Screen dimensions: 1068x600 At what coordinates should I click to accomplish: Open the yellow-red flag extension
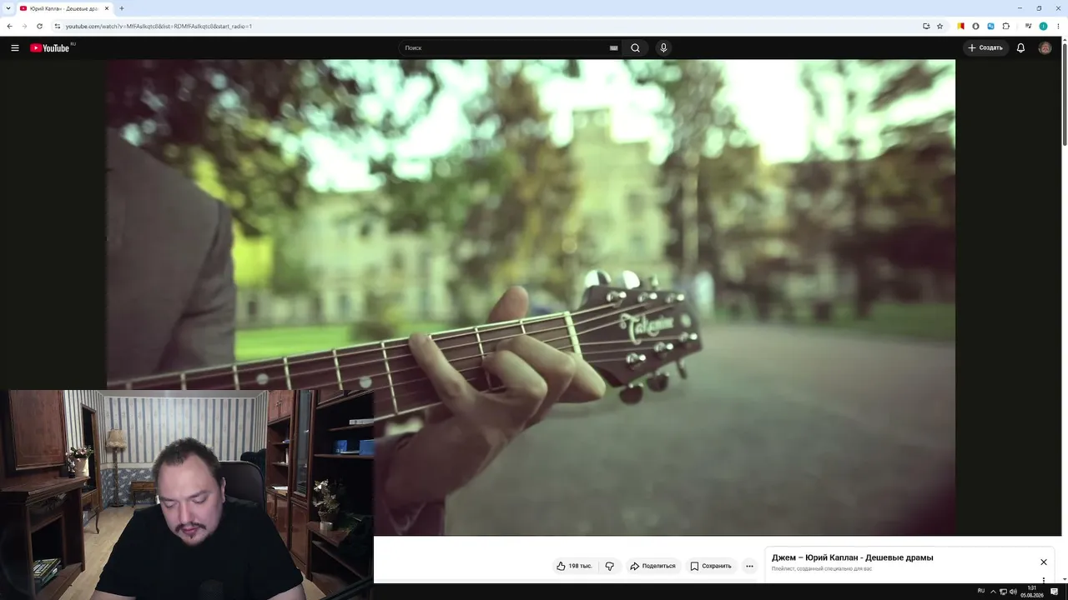click(x=960, y=26)
